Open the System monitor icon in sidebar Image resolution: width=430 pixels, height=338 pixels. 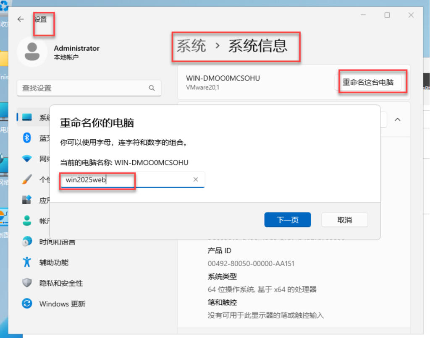pyautogui.click(x=27, y=117)
